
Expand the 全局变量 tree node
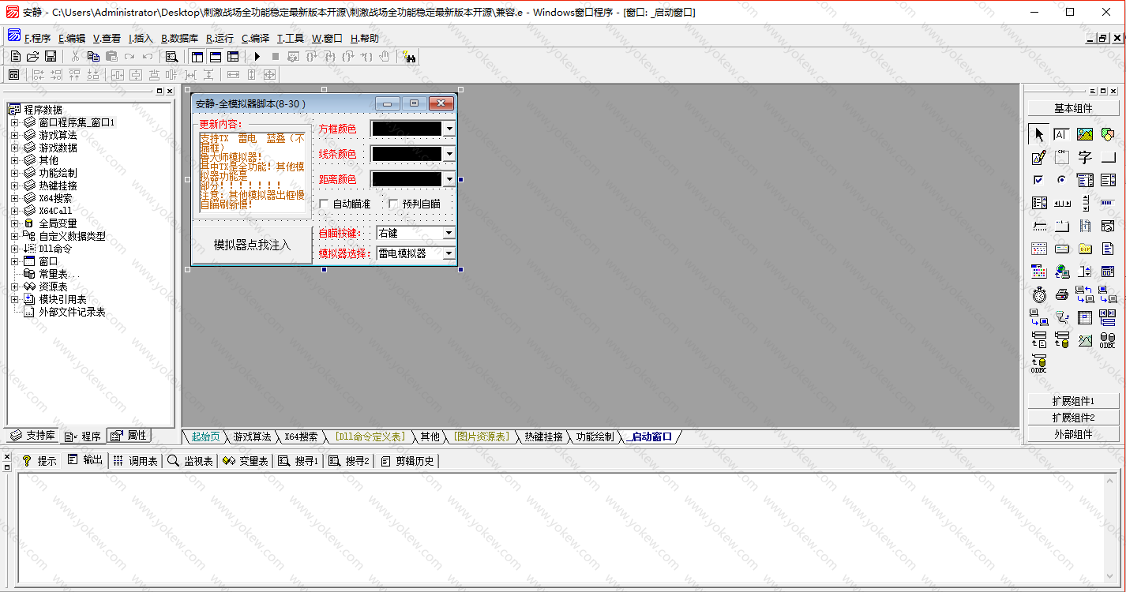[x=14, y=223]
